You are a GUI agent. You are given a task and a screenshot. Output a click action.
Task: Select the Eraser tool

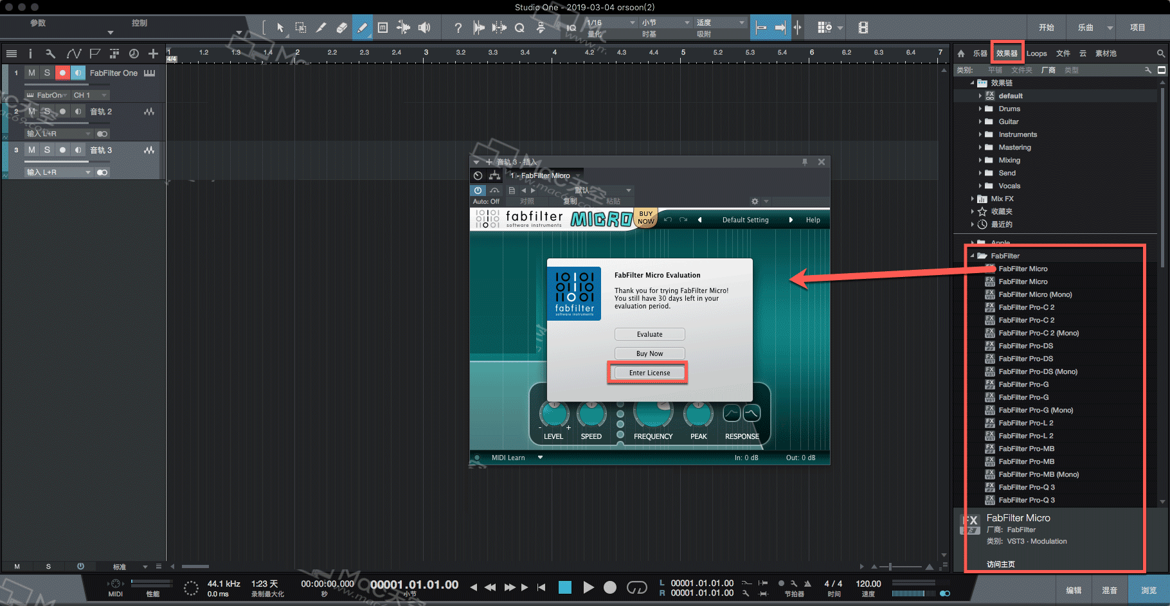[x=342, y=28]
